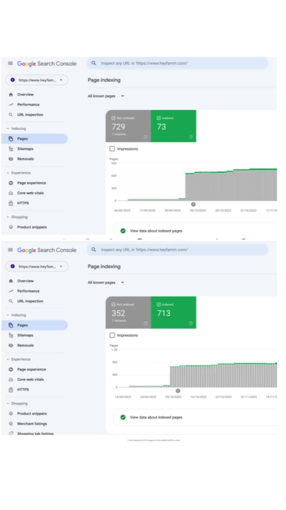Click Merchant listings icon in bottom sidebar
The width and height of the screenshot is (286, 510).
[x=11, y=423]
